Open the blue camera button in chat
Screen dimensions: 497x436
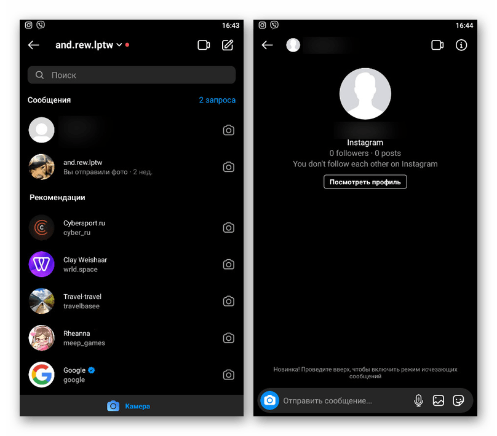click(270, 400)
